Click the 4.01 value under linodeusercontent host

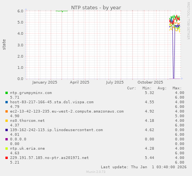point(15,135)
